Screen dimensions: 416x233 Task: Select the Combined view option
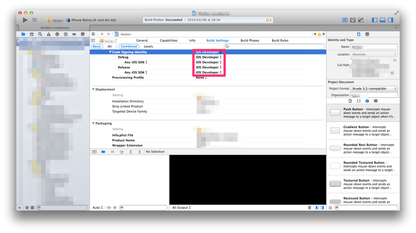pyautogui.click(x=128, y=46)
